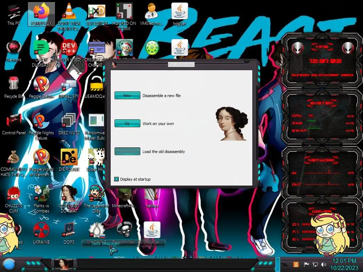Click New to disassemble a new file

click(127, 95)
